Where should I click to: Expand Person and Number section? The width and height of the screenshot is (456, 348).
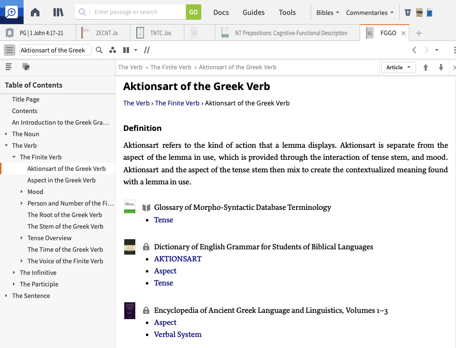[22, 203]
